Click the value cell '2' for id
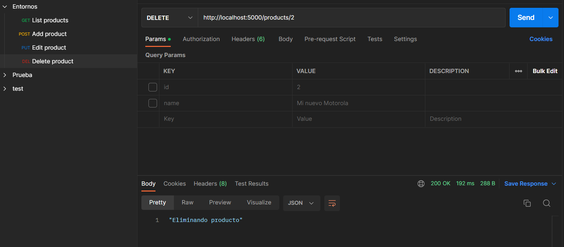564x247 pixels. tap(359, 87)
